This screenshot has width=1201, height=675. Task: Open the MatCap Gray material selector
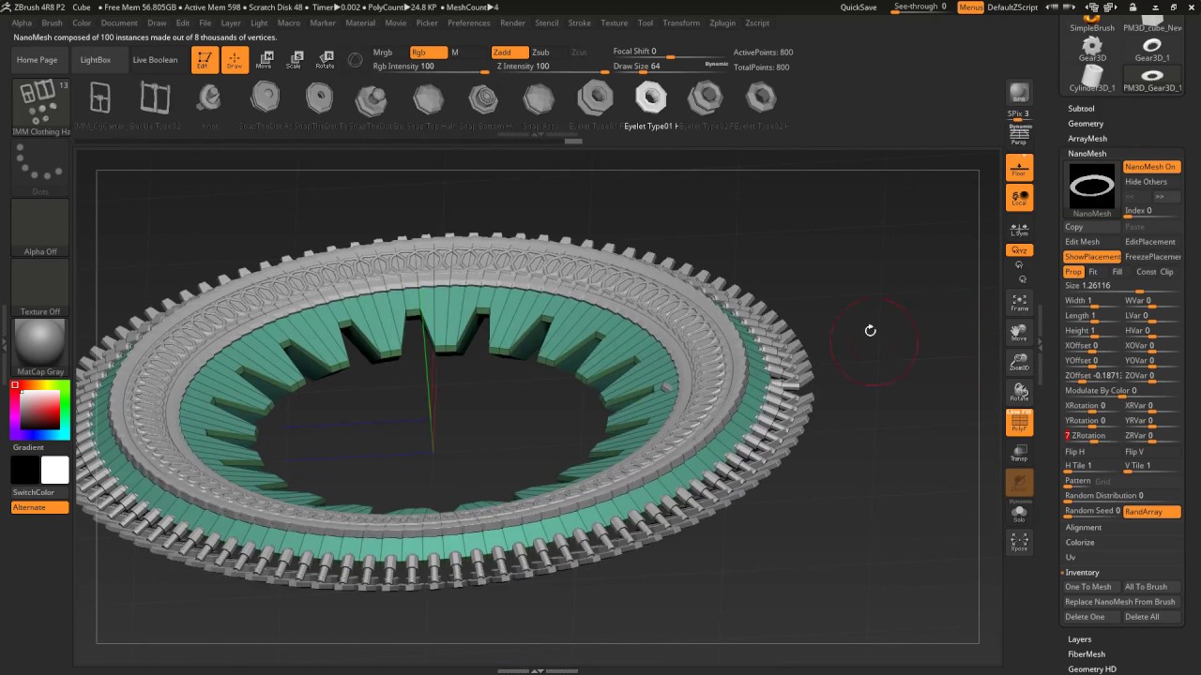click(39, 348)
